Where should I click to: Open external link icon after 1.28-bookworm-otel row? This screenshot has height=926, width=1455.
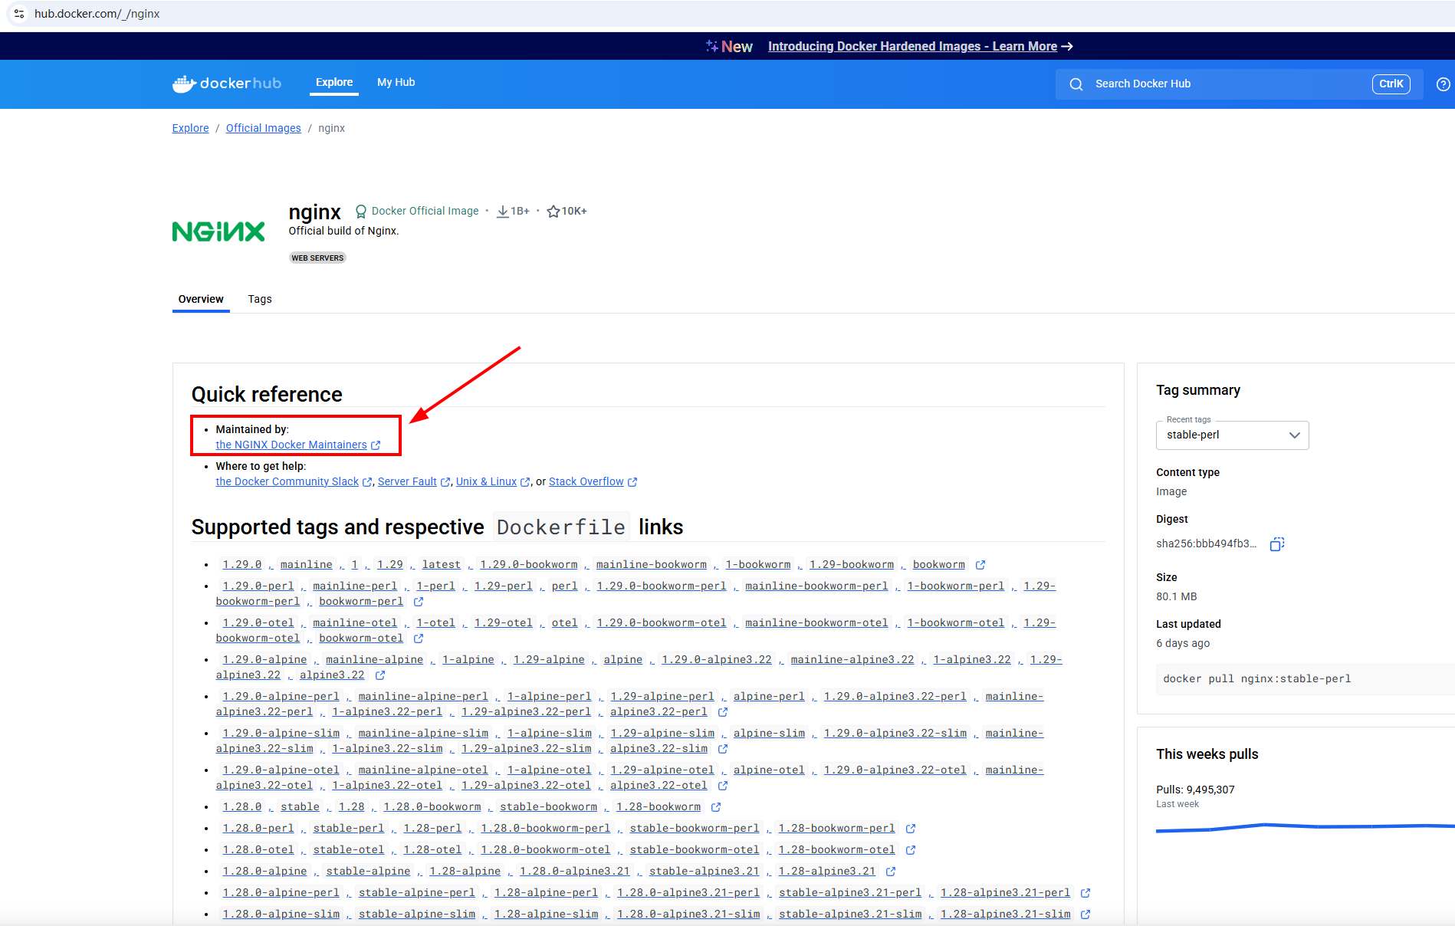pyautogui.click(x=911, y=850)
